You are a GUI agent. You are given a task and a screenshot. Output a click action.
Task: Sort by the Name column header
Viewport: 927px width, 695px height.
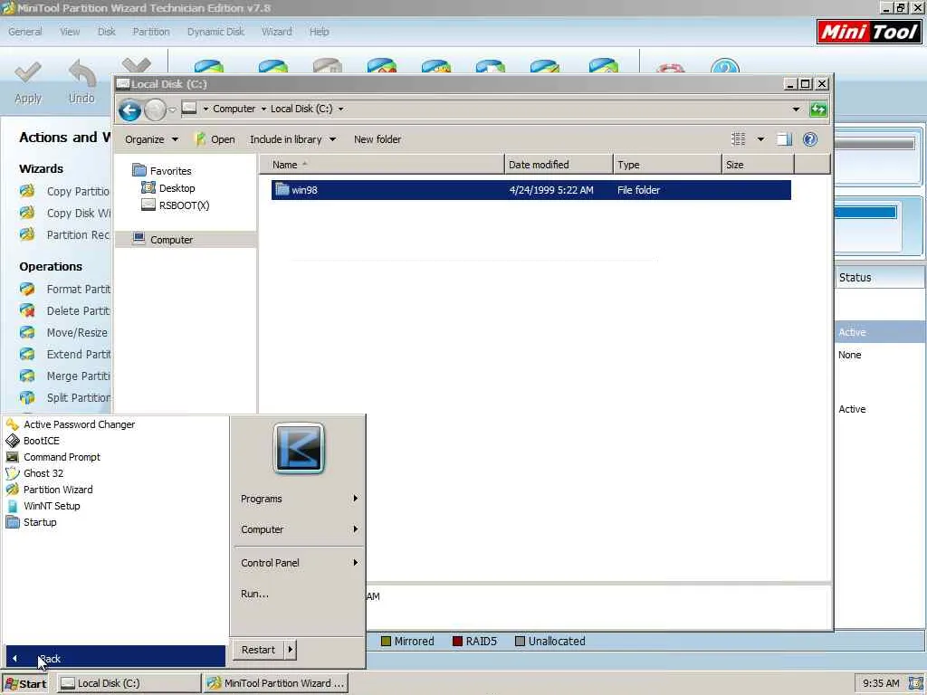382,165
